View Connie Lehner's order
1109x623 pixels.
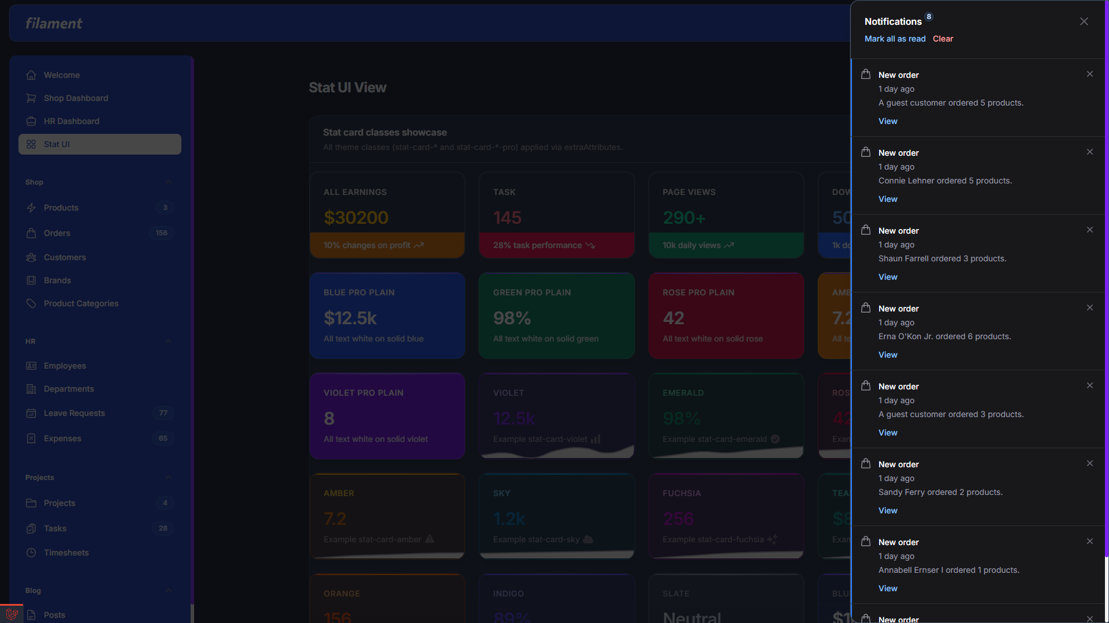[x=888, y=199]
